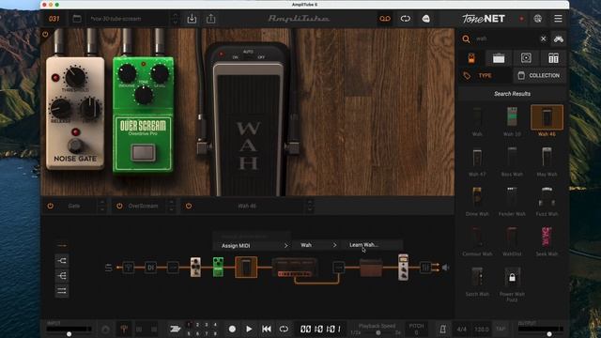Screen dimensions: 601x338
Task: Filter gear by COLLECTION
Action: point(540,75)
